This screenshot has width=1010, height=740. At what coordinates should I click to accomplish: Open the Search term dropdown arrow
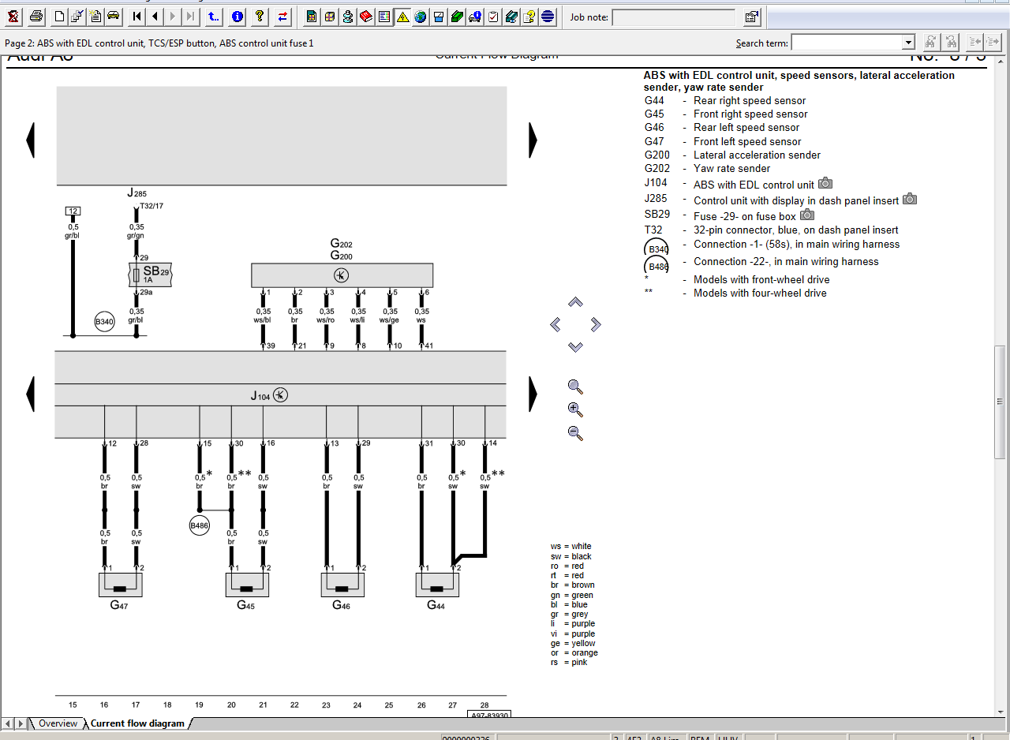click(908, 43)
